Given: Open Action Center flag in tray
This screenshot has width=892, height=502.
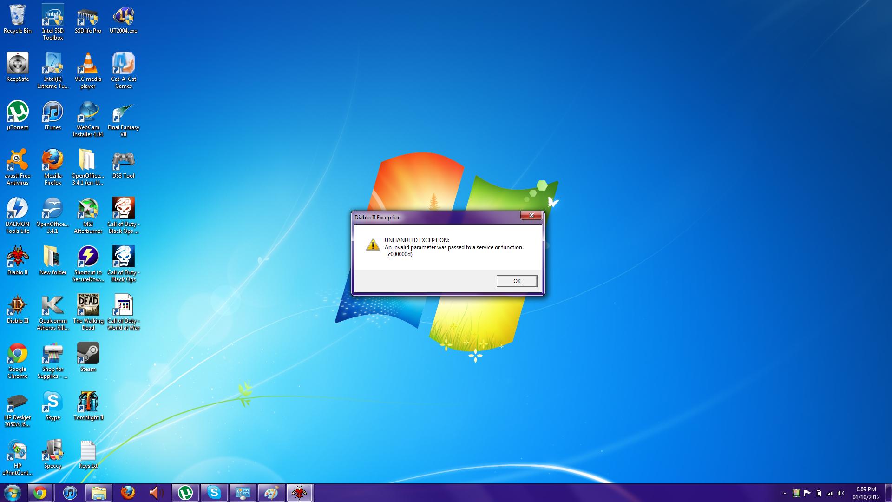Looking at the screenshot, I should pyautogui.click(x=807, y=493).
